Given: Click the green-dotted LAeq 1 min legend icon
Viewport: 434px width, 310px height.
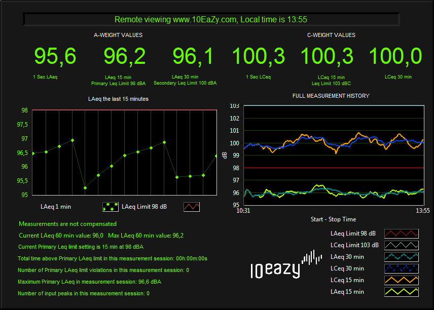Looking at the screenshot, I should [110, 207].
